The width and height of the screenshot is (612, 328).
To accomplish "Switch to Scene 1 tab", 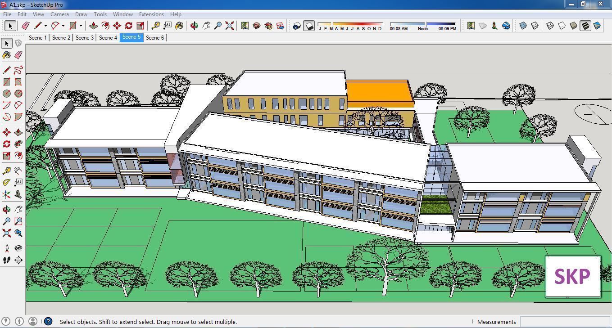I will [x=37, y=38].
